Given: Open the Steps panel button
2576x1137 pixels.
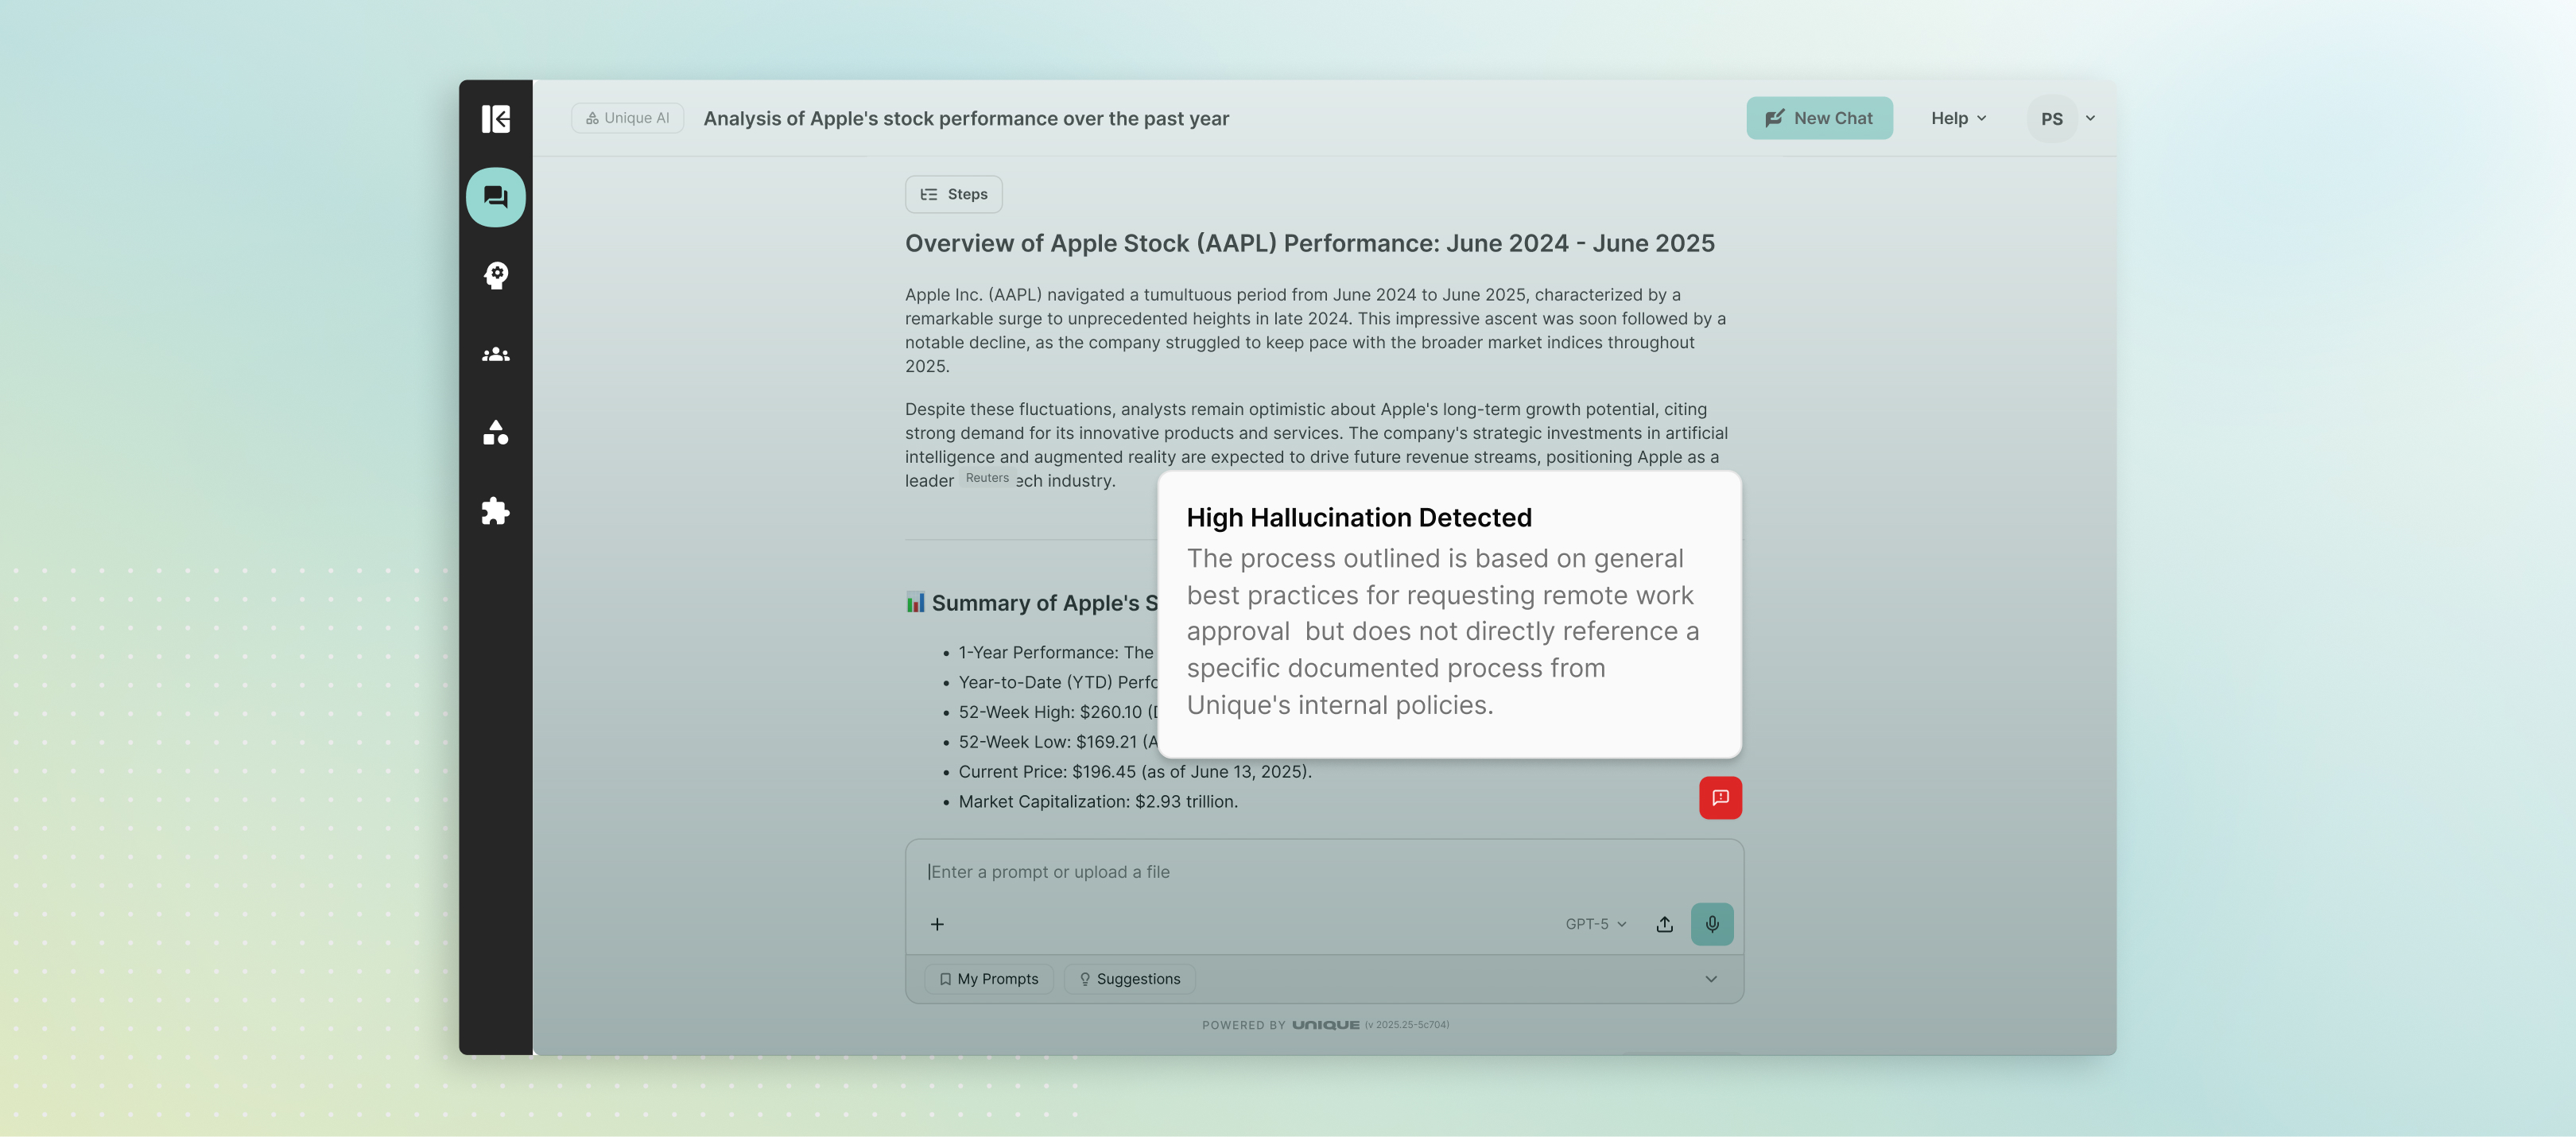Looking at the screenshot, I should click(x=953, y=194).
